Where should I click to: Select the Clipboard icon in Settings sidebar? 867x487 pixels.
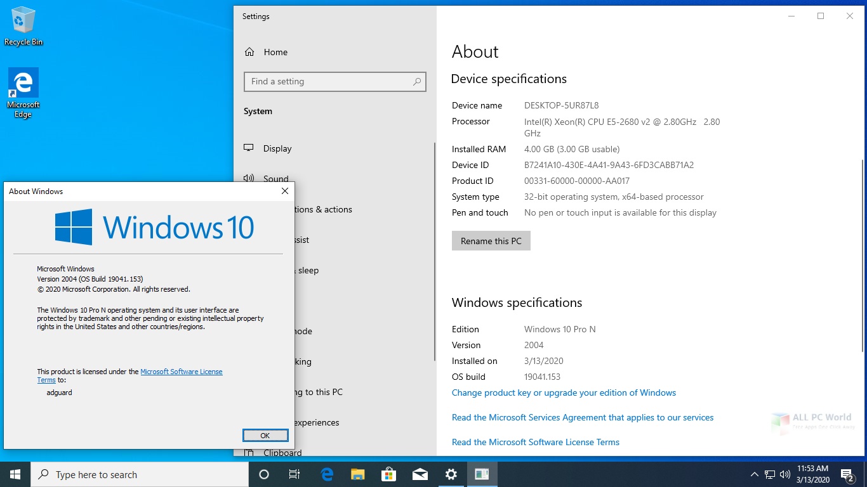point(249,452)
